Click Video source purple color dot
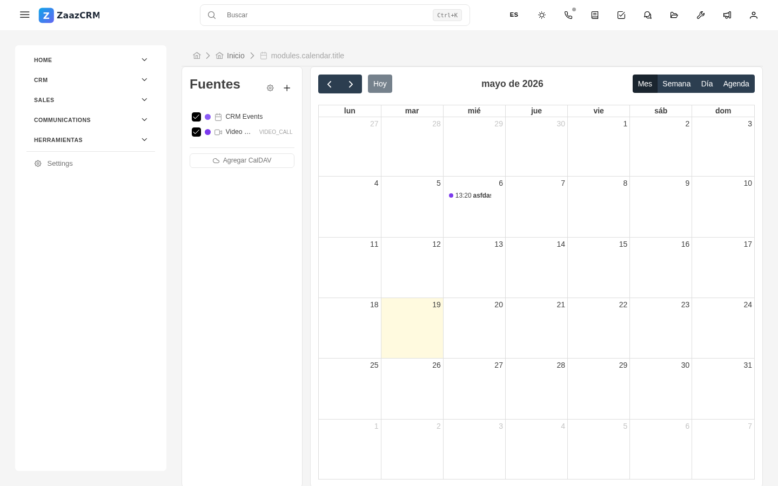 click(207, 132)
